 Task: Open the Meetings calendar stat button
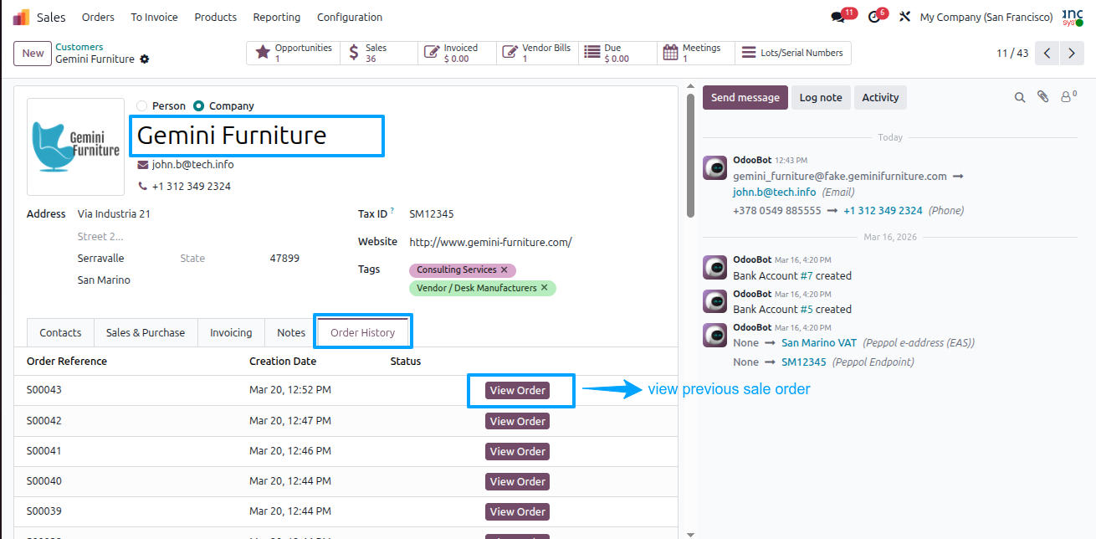pyautogui.click(x=696, y=53)
